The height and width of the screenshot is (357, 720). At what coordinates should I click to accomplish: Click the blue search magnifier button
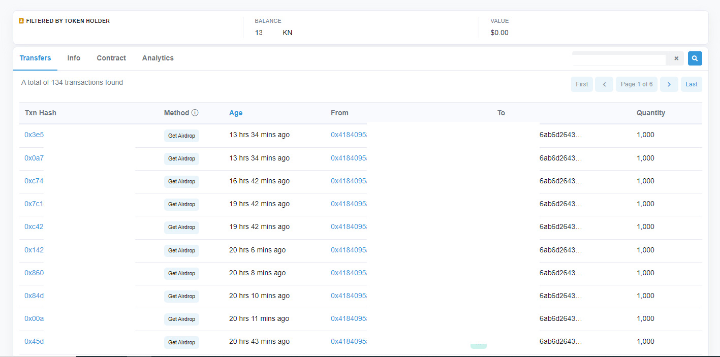pos(695,58)
